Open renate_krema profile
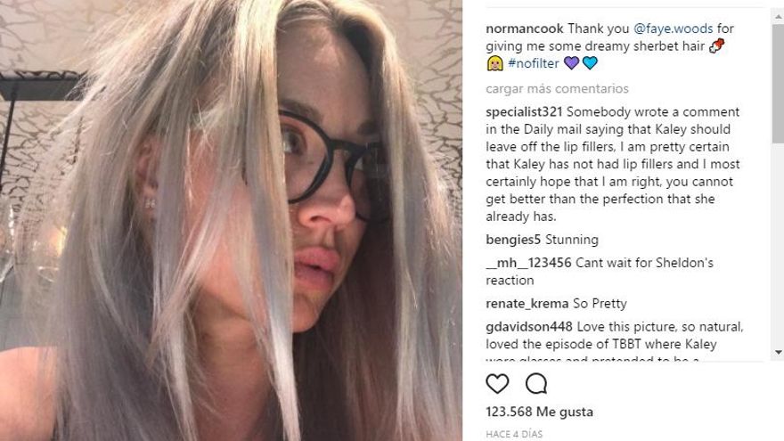This screenshot has height=441, width=784. click(527, 304)
